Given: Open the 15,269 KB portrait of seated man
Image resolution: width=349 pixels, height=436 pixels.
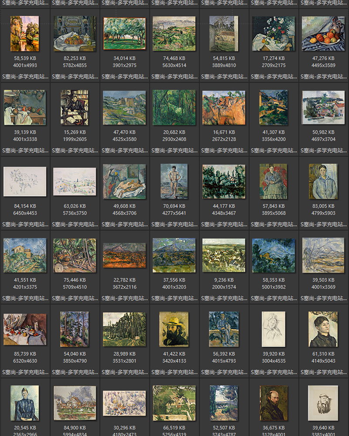Looking at the screenshot, I should [x=75, y=107].
